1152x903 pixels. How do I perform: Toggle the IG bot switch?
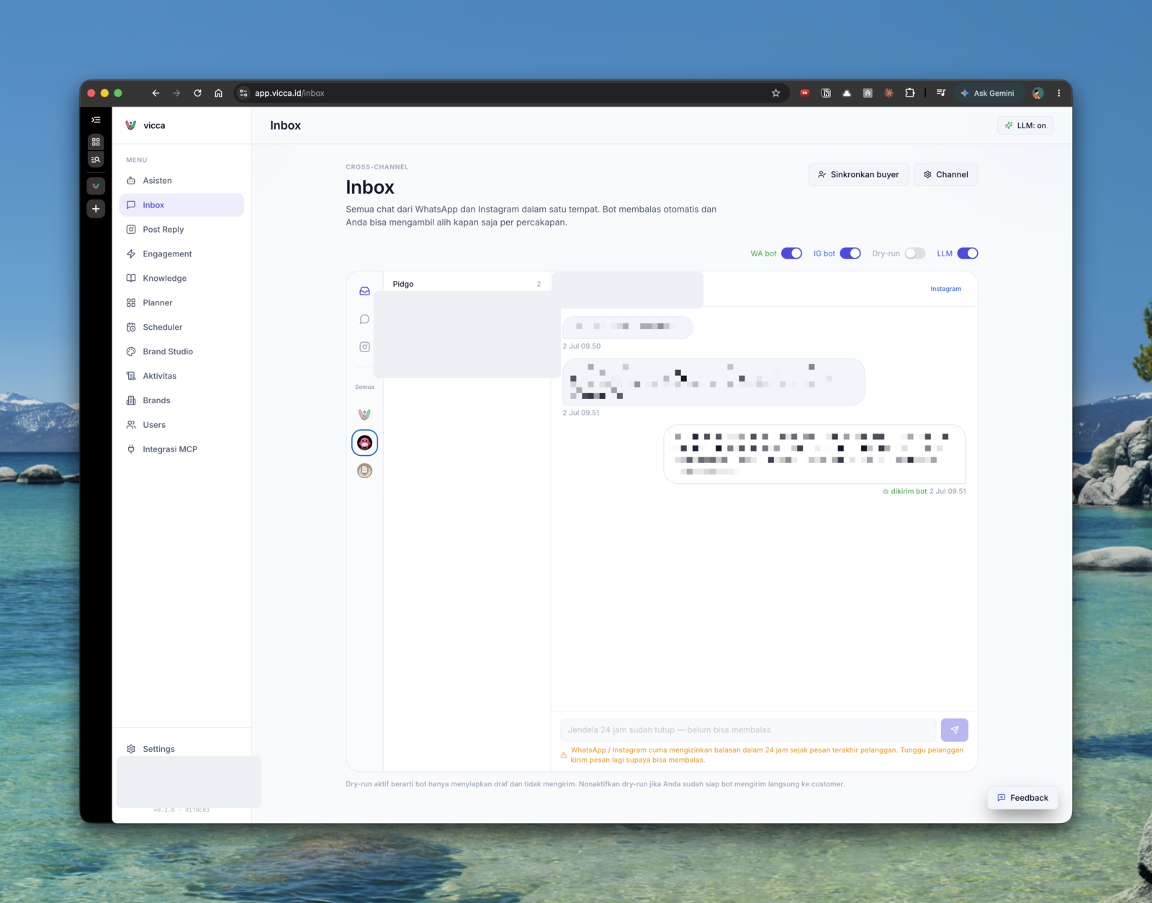coord(850,253)
